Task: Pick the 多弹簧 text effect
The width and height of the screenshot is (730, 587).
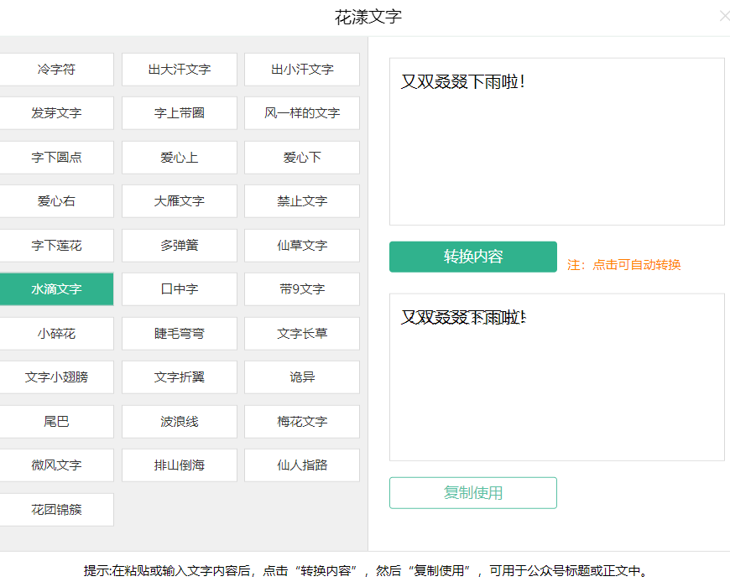Action: [x=179, y=246]
